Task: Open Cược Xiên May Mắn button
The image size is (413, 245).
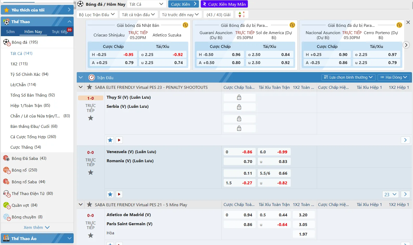Action: [x=224, y=4]
